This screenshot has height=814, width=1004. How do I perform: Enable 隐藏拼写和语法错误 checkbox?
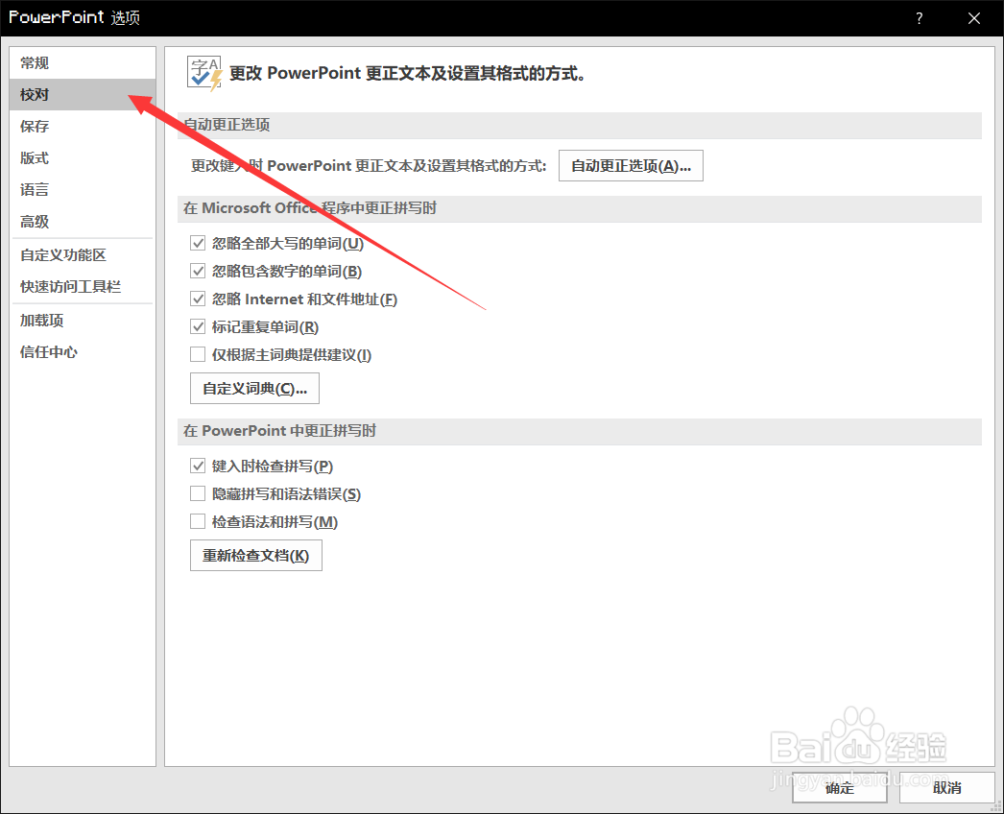click(198, 494)
